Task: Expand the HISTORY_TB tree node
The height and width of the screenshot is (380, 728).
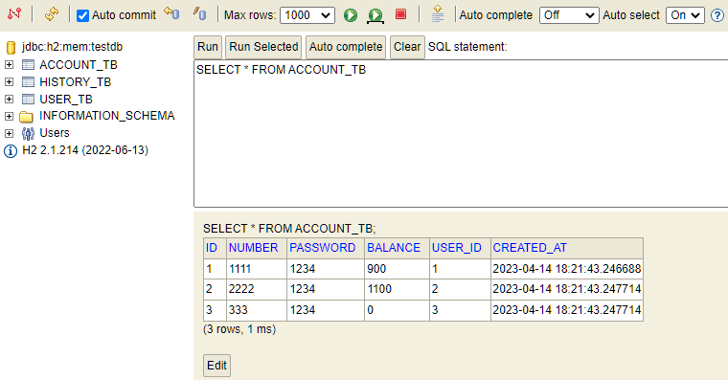Action: coord(9,81)
